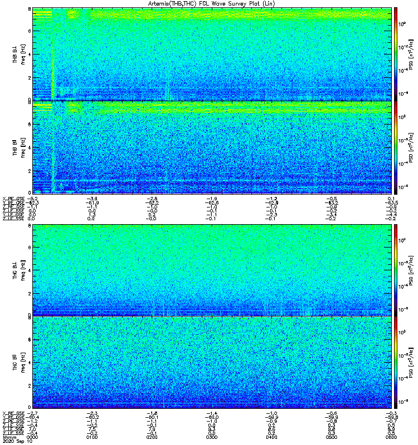
Task: Click the "0000" time label
Action: (32, 437)
